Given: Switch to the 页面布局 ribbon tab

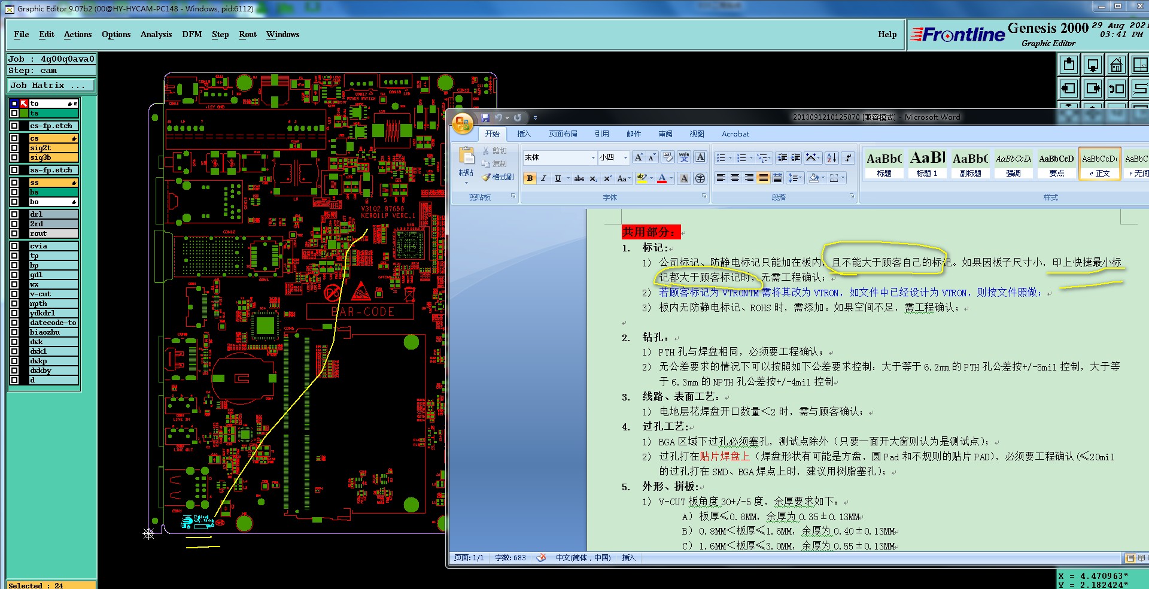Looking at the screenshot, I should click(x=563, y=134).
